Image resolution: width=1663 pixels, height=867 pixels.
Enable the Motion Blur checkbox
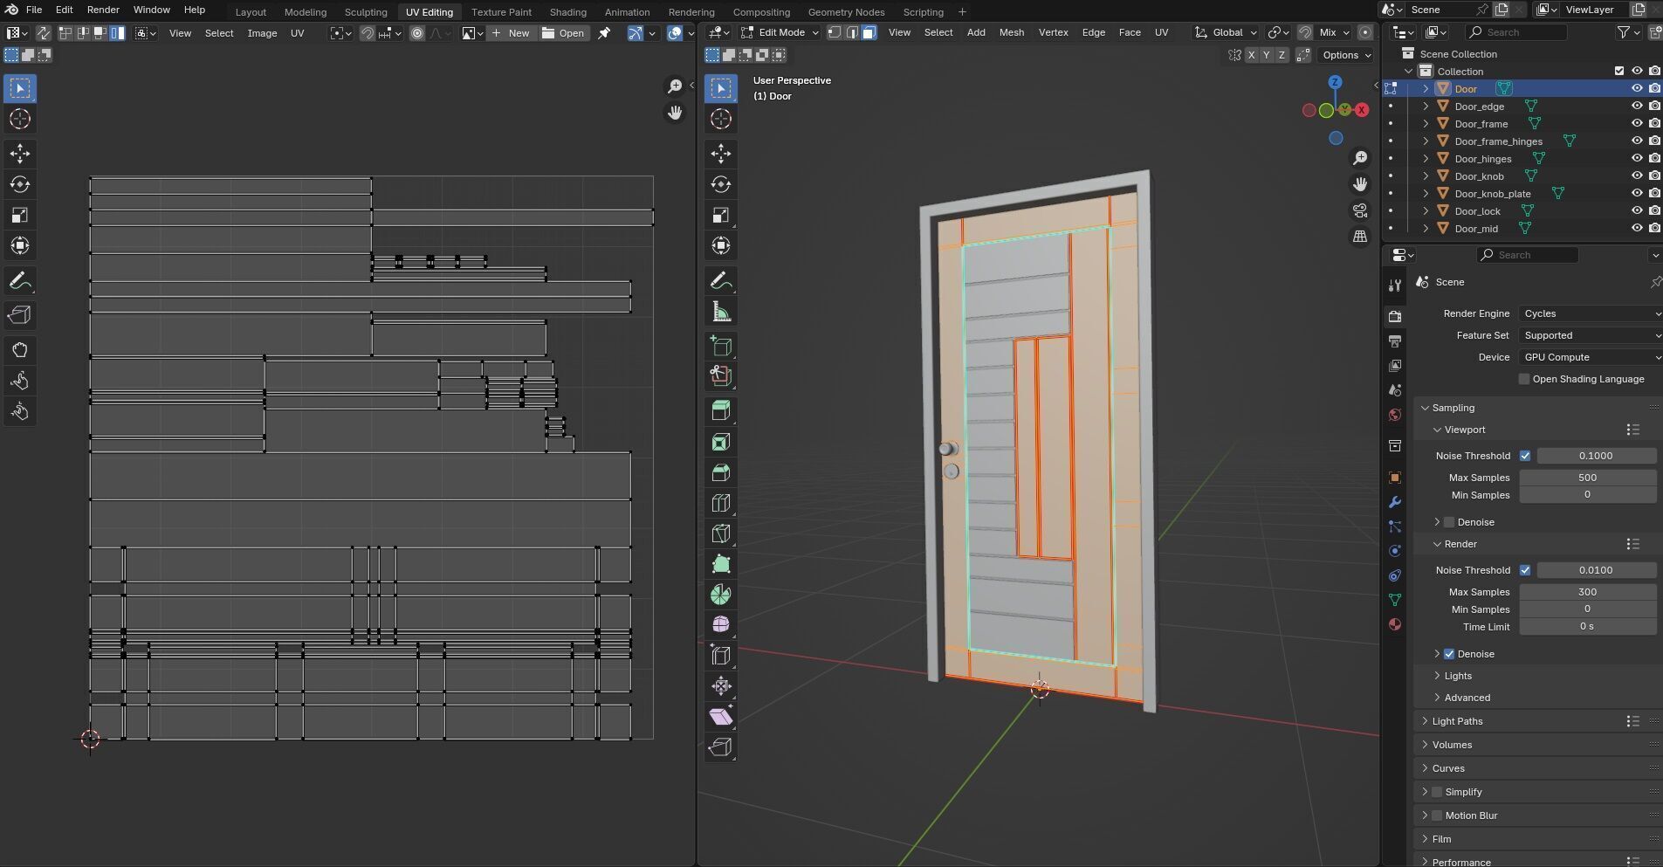[1437, 815]
